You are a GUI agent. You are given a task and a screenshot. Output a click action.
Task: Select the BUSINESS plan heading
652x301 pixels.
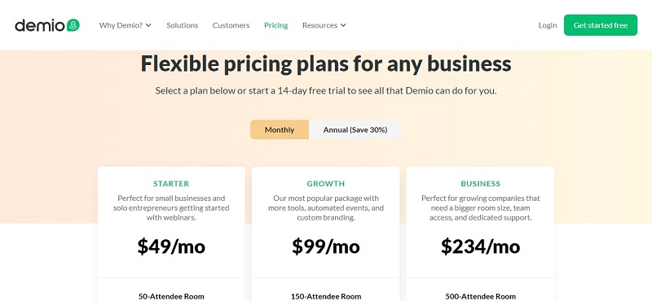click(480, 184)
